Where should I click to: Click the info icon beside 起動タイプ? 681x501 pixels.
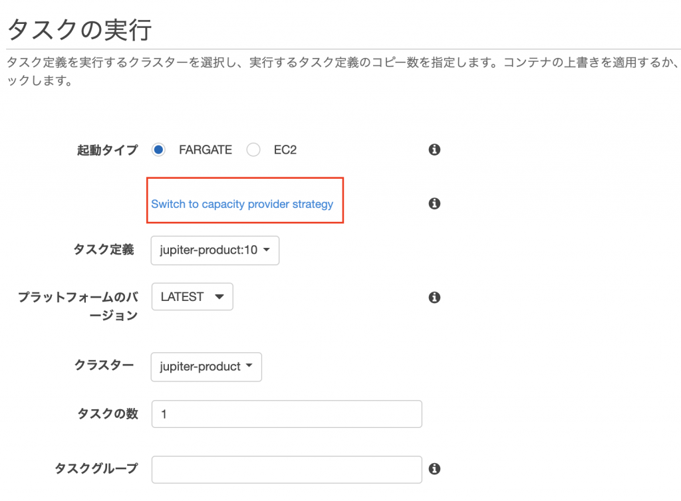pos(434,150)
